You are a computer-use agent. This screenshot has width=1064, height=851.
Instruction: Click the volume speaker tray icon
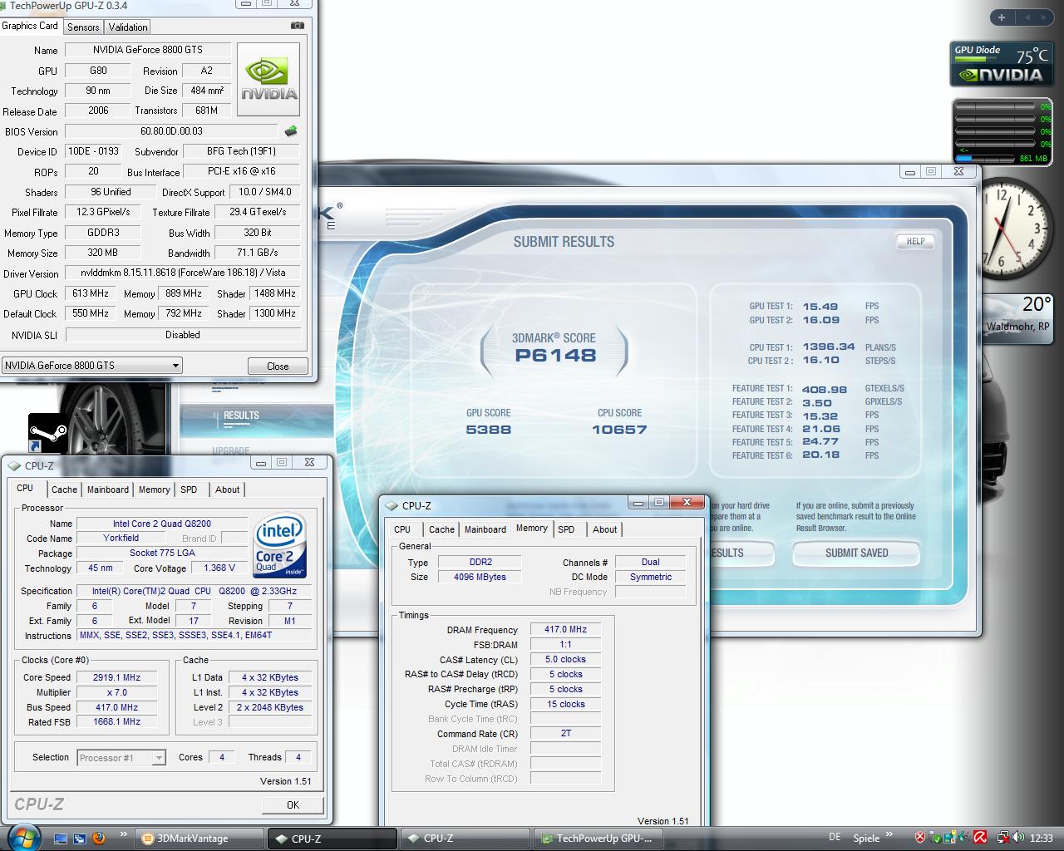click(1018, 838)
